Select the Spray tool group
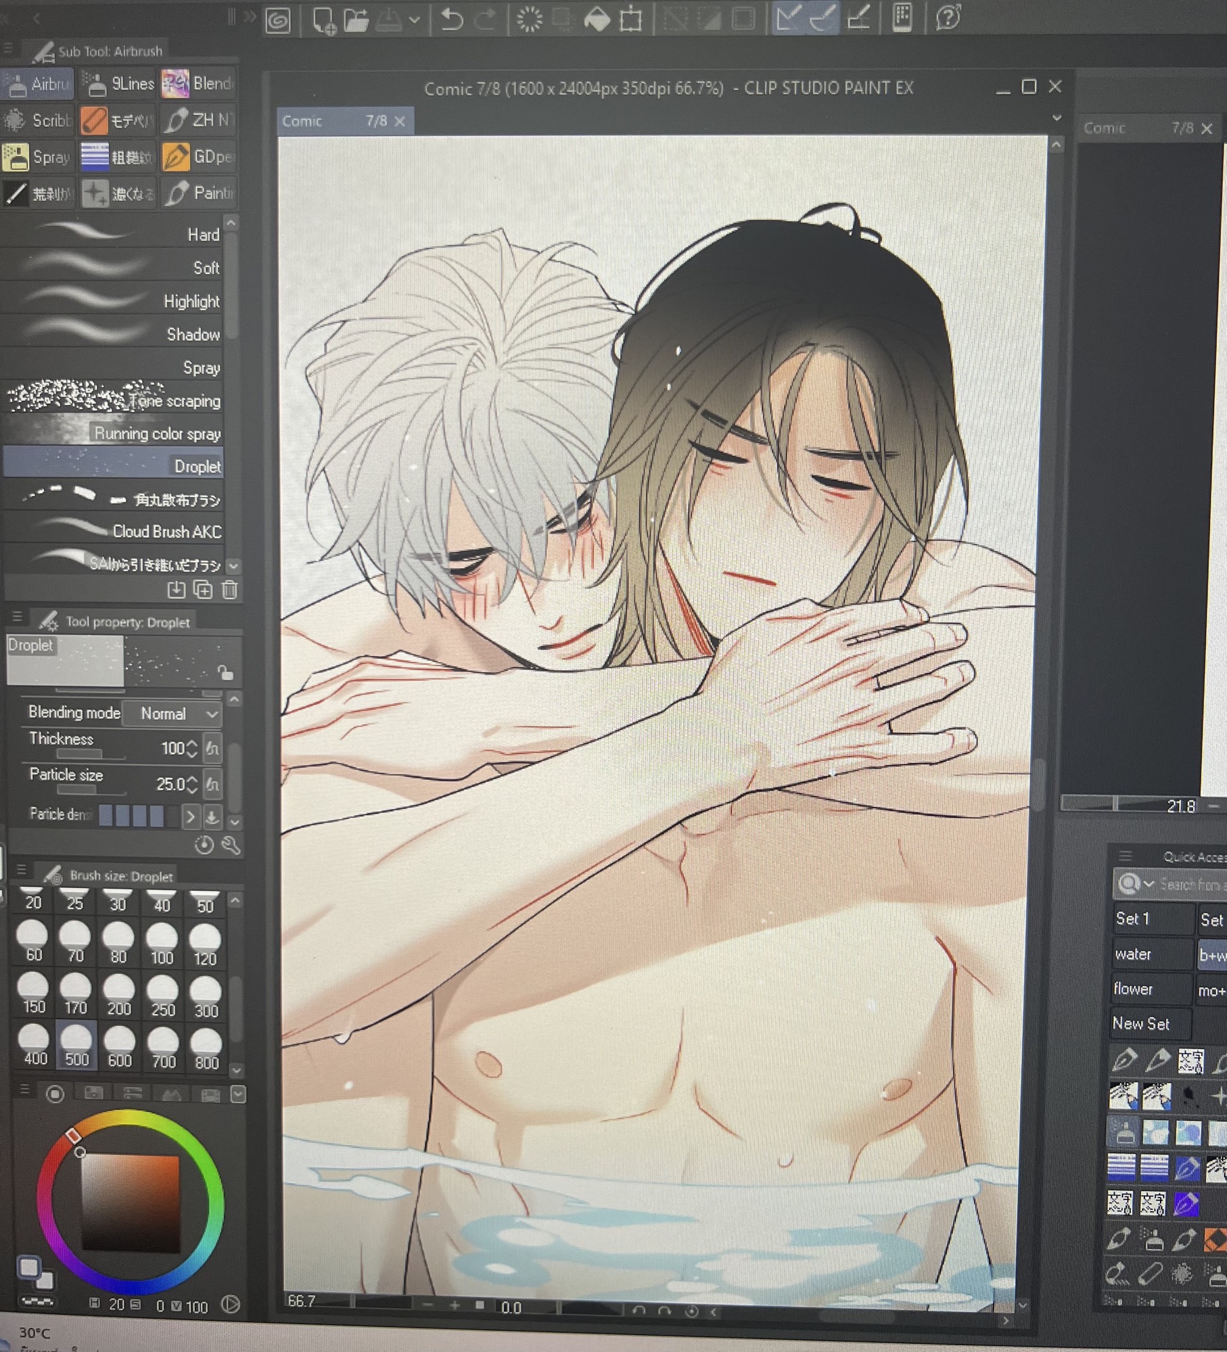Screen dimensions: 1227x1352 tap(38, 157)
